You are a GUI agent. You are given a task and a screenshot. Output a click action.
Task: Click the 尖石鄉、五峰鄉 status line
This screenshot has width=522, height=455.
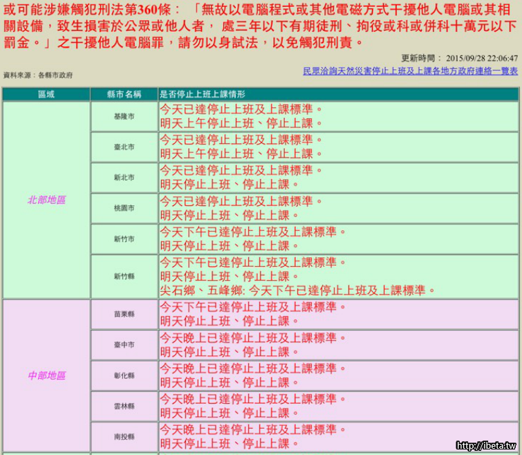[298, 290]
